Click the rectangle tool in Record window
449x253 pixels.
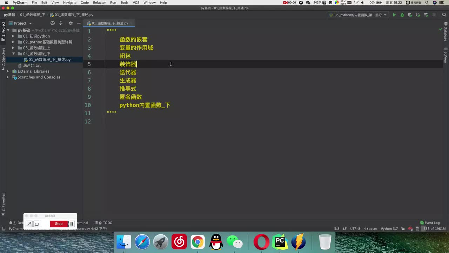click(x=36, y=224)
